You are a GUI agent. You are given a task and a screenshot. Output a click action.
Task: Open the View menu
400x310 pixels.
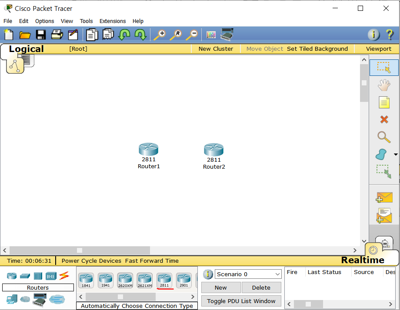67,21
